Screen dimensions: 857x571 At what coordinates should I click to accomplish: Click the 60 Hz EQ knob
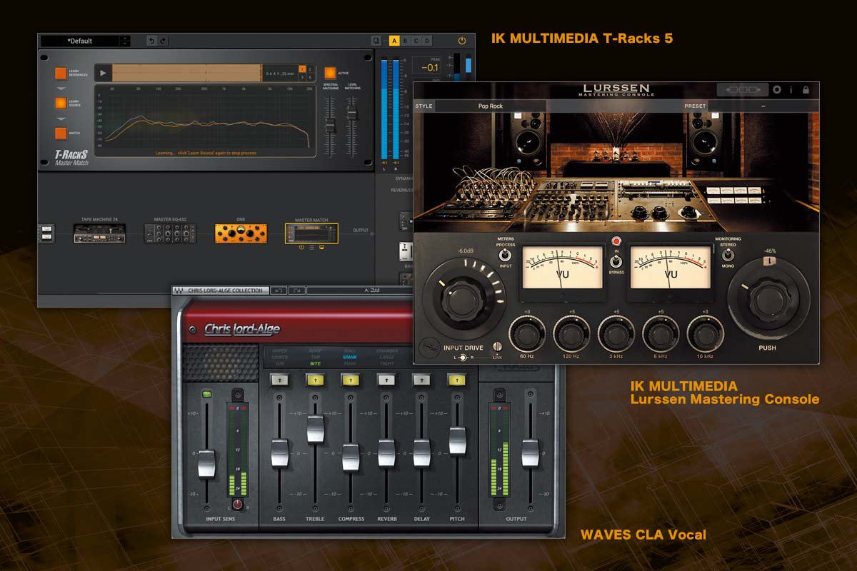click(527, 334)
